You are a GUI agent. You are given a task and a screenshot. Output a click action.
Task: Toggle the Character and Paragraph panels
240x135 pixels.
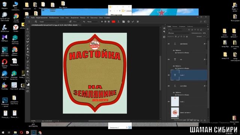coord(123,22)
